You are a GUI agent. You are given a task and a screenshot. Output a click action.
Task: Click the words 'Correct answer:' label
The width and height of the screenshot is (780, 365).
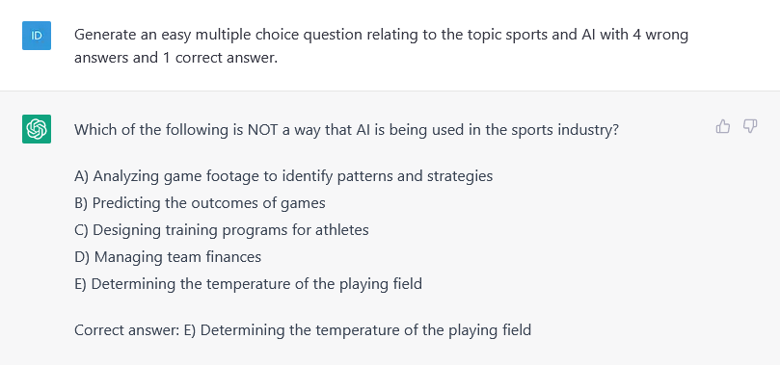pyautogui.click(x=127, y=329)
